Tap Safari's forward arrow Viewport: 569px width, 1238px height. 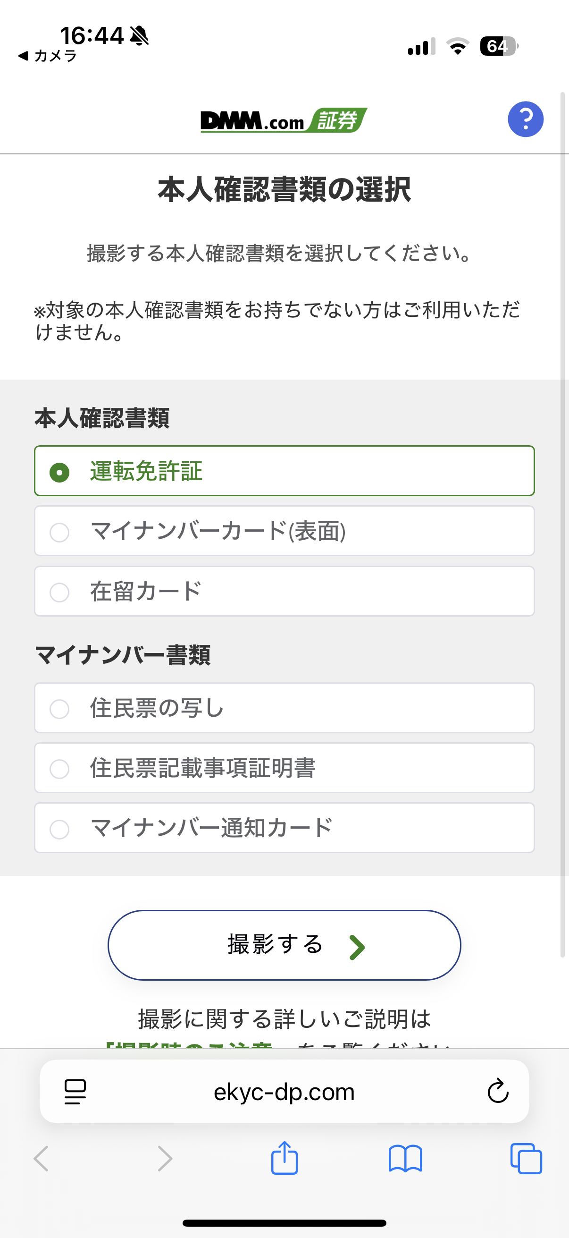[165, 1158]
